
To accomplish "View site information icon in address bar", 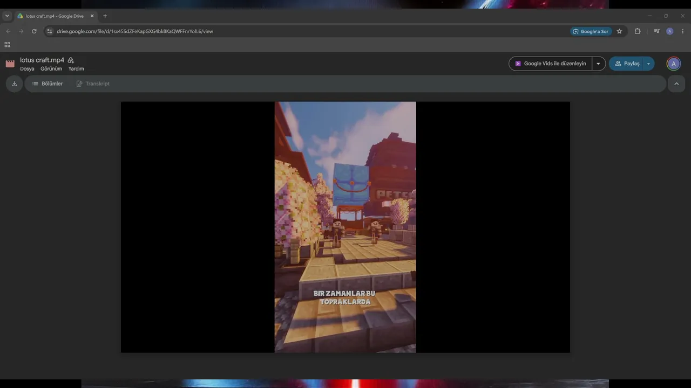I will click(50, 31).
